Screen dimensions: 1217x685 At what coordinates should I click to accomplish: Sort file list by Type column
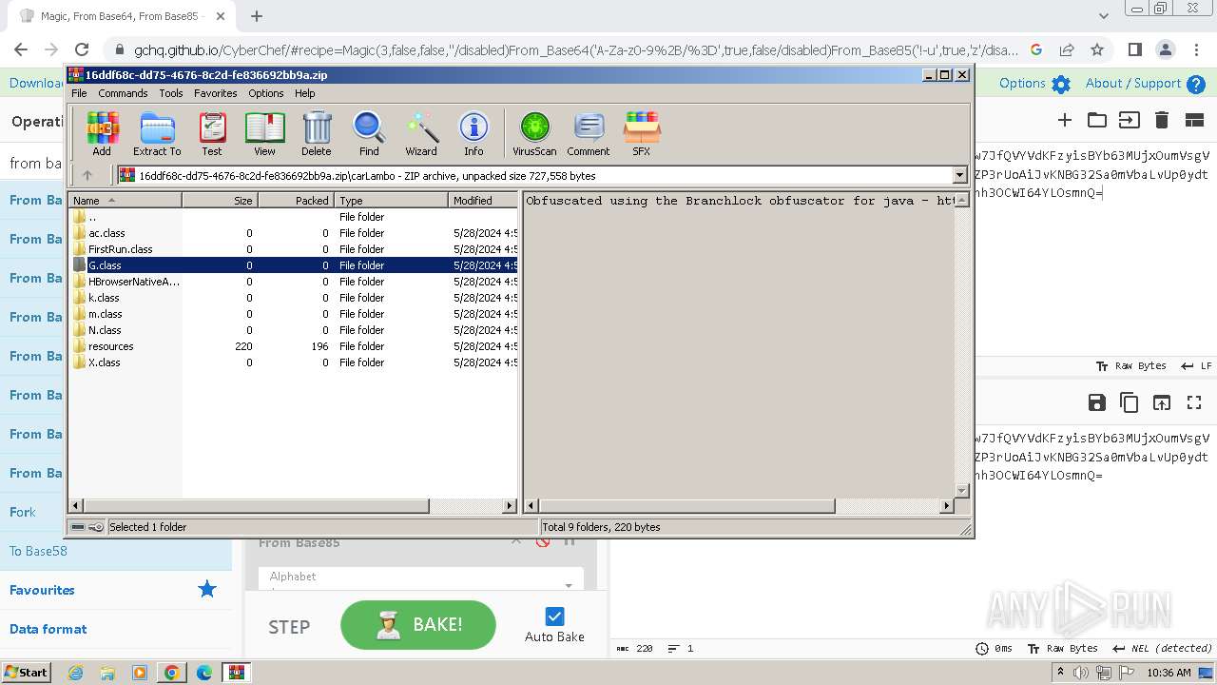point(391,201)
